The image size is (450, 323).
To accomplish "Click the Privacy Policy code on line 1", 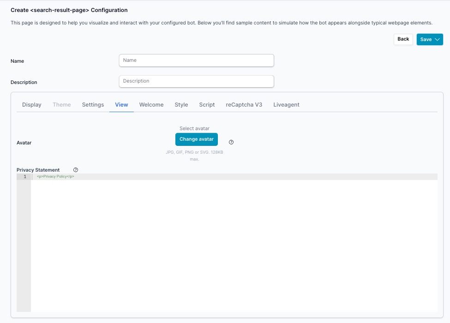I will [x=55, y=177].
